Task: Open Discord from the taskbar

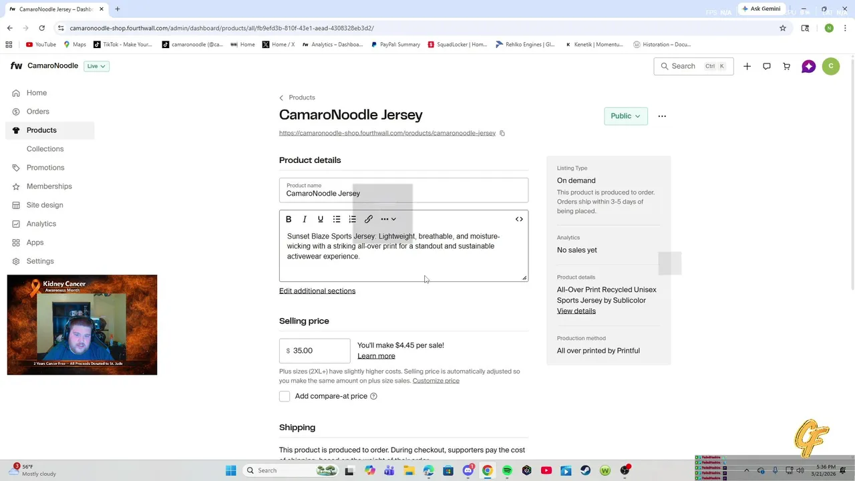Action: click(468, 470)
